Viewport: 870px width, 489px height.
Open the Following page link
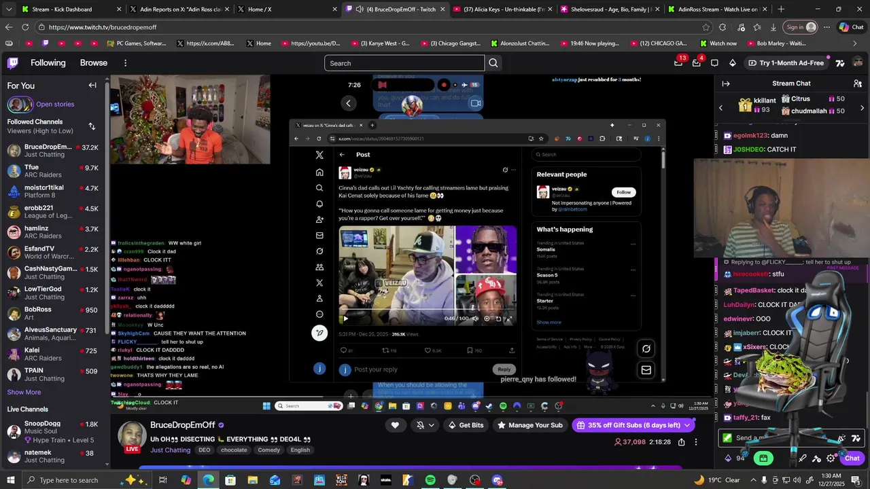(48, 63)
